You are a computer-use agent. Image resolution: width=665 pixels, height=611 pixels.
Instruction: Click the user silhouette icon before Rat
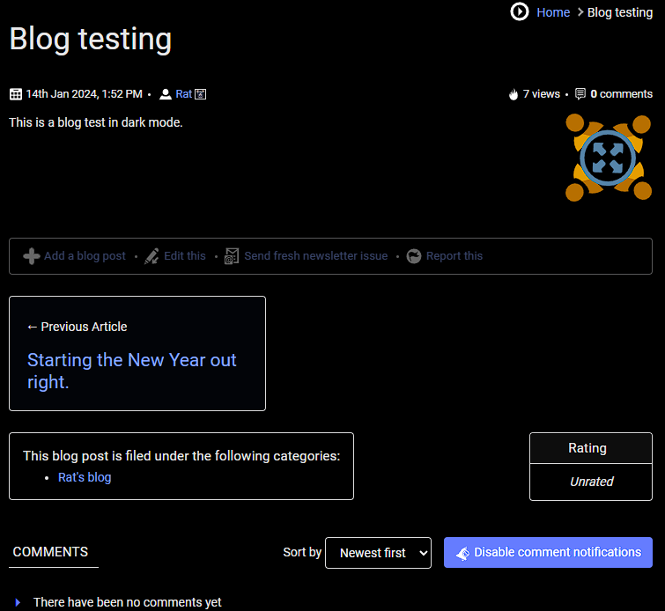click(165, 94)
